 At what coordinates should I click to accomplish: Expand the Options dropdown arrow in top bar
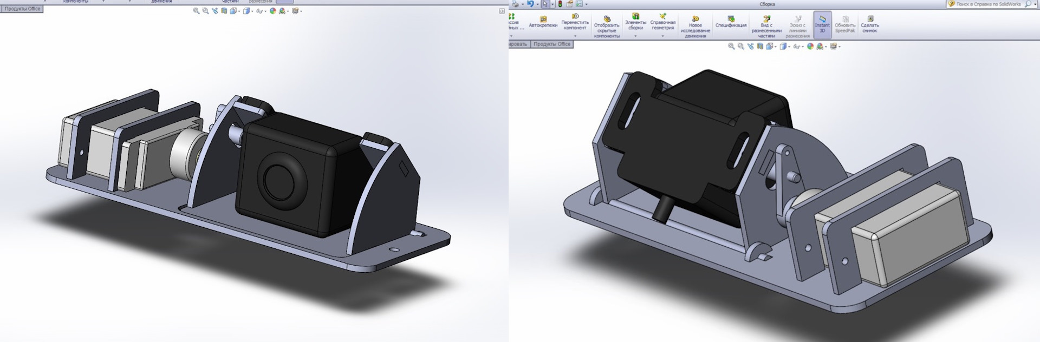click(587, 4)
